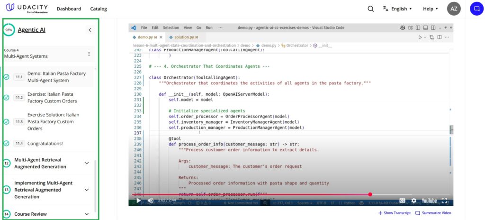Click Show Transcript below the video
Image resolution: width=485 pixels, height=220 pixels.
pos(395,213)
